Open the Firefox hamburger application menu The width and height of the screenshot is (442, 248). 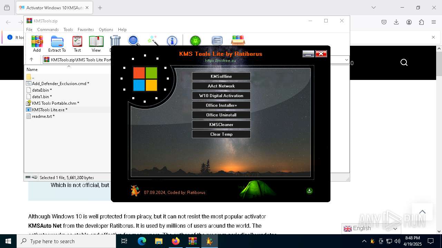434,22
